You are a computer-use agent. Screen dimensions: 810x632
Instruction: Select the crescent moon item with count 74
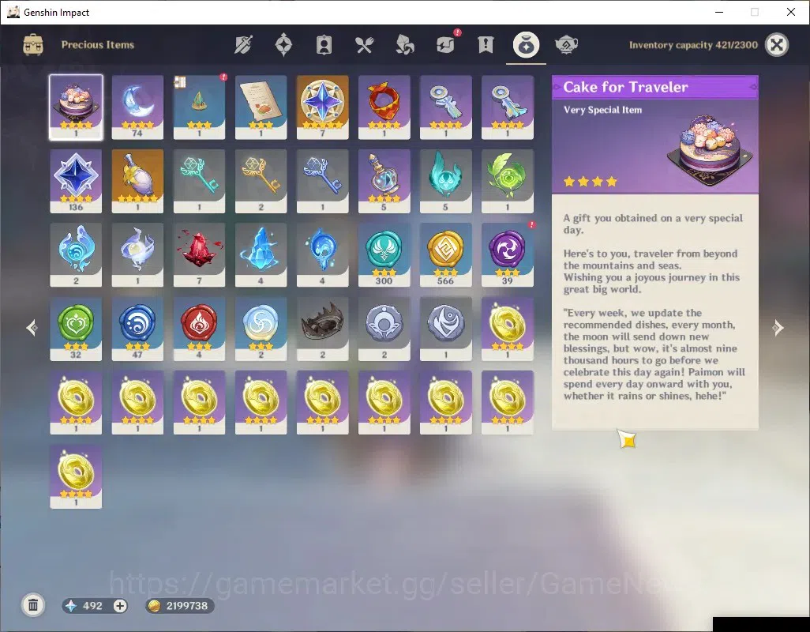point(137,107)
